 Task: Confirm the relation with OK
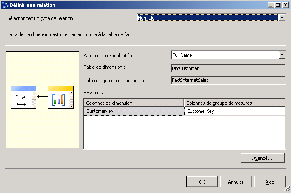click(x=202, y=182)
